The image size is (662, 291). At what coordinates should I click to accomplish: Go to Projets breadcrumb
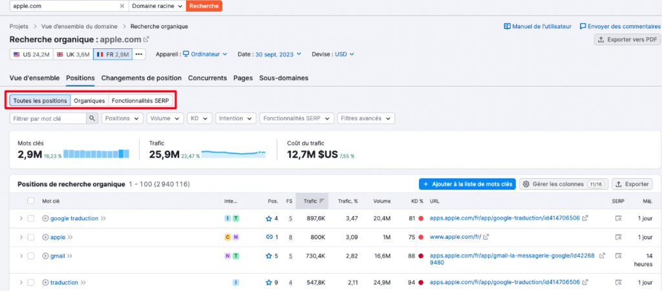(x=19, y=26)
